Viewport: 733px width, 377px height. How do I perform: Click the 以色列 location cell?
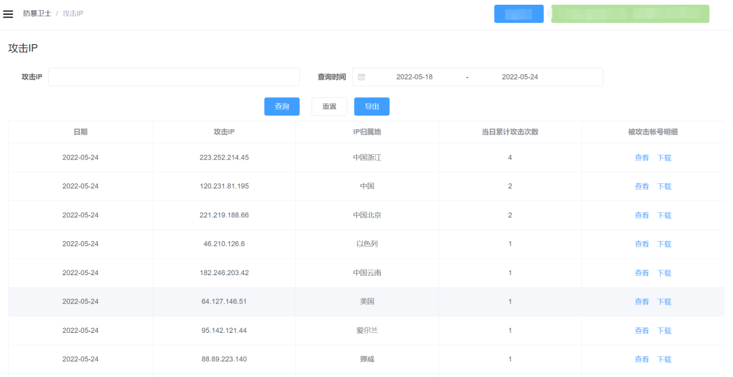(x=367, y=244)
